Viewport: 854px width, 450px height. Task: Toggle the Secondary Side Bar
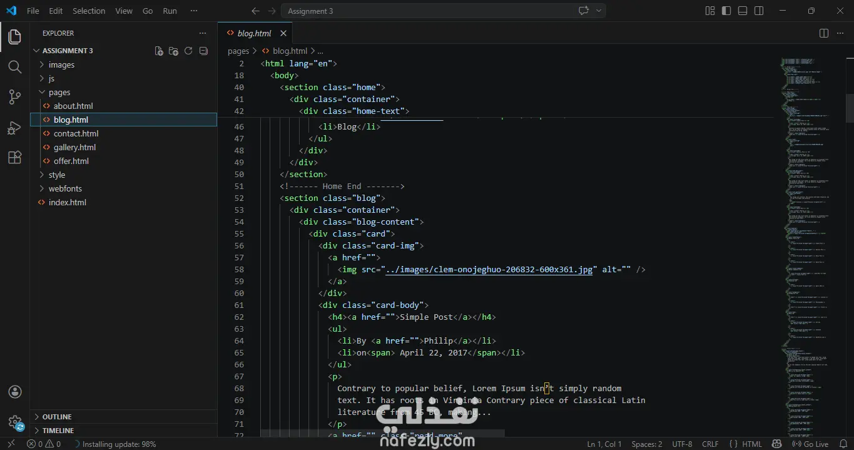click(x=759, y=11)
